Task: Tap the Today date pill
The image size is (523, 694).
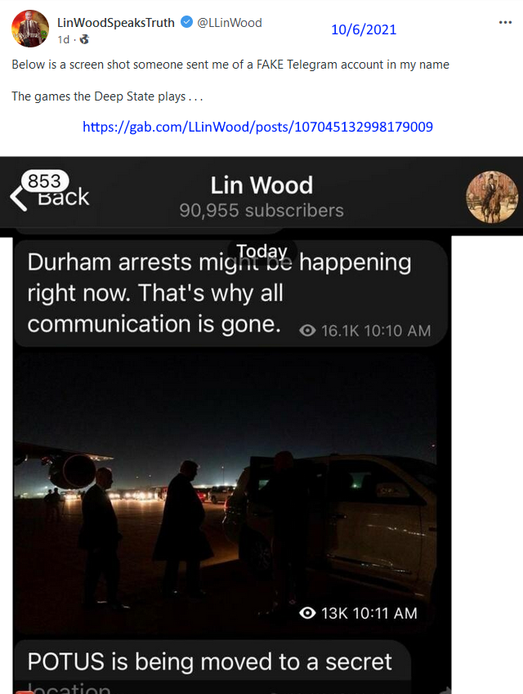Action: (x=262, y=252)
